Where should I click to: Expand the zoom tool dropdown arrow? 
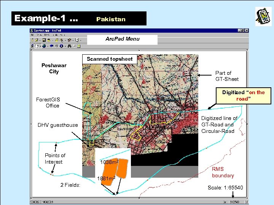[x=41, y=46]
